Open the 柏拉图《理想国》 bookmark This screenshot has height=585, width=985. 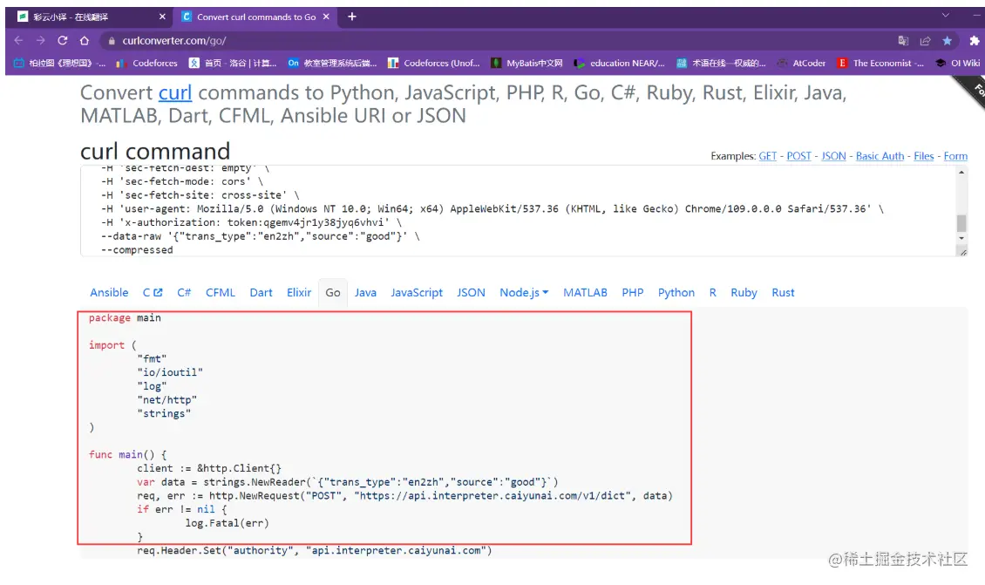(59, 63)
